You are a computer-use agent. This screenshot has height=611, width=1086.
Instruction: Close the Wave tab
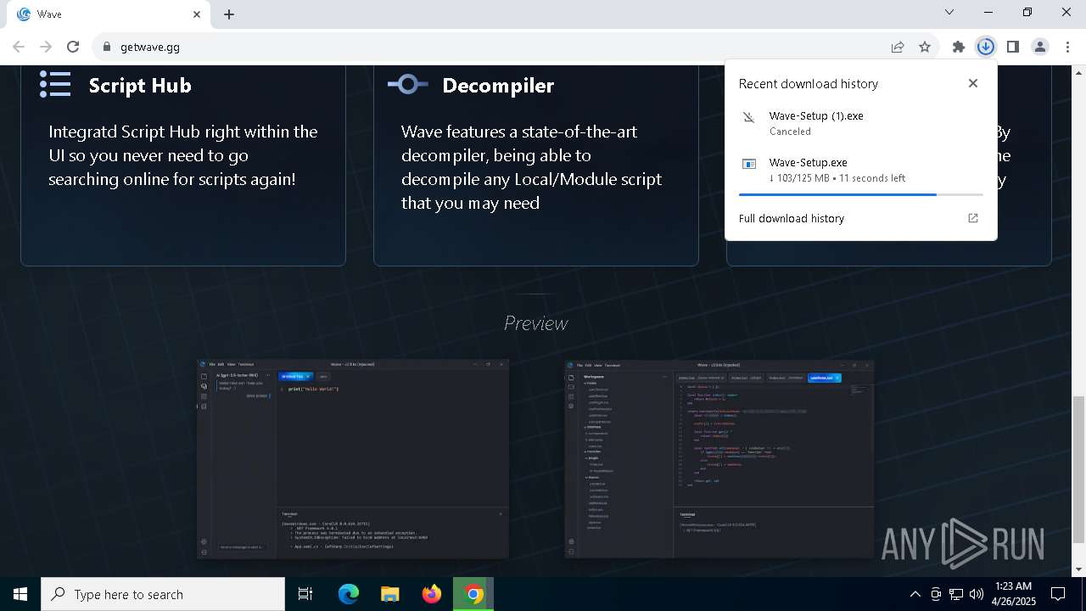[x=197, y=14]
